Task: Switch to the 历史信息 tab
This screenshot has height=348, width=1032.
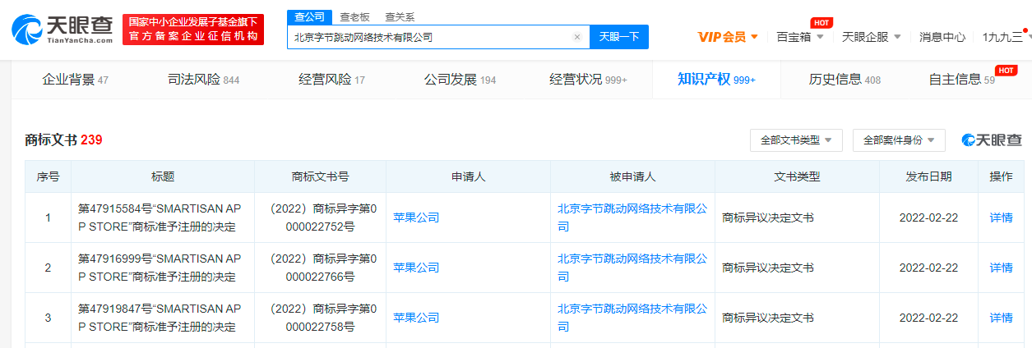Action: pyautogui.click(x=845, y=80)
